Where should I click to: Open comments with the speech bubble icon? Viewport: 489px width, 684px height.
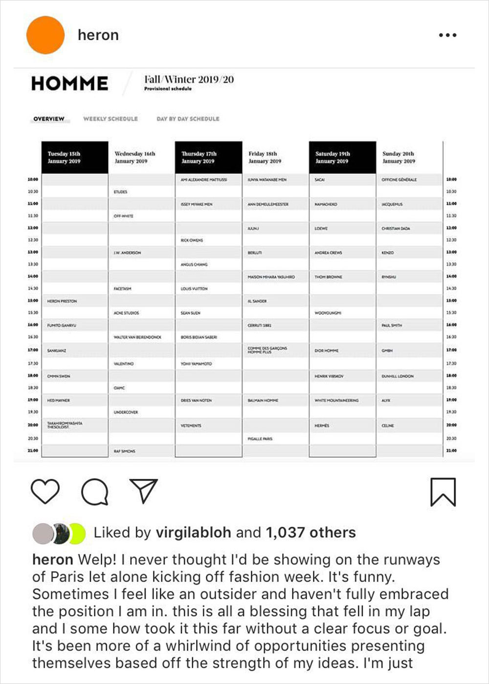(95, 491)
